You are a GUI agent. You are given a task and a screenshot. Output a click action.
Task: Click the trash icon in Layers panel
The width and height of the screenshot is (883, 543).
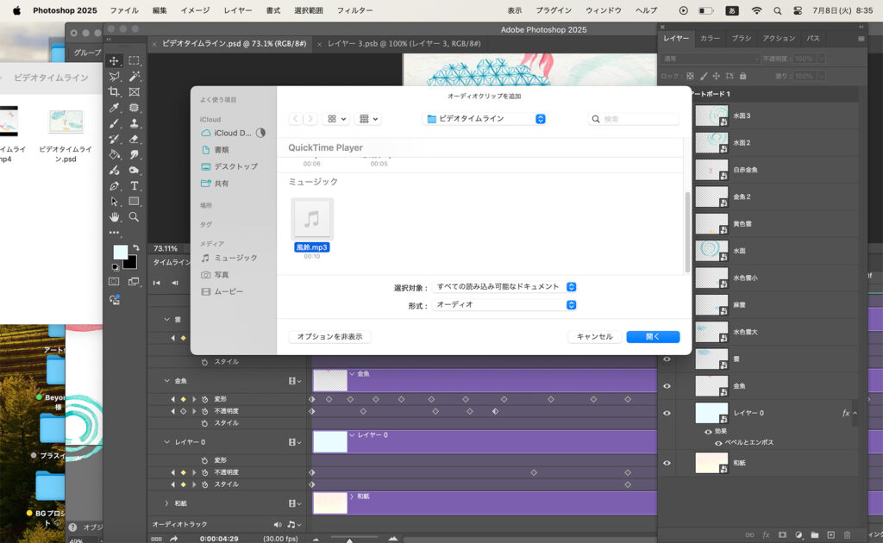(x=847, y=534)
